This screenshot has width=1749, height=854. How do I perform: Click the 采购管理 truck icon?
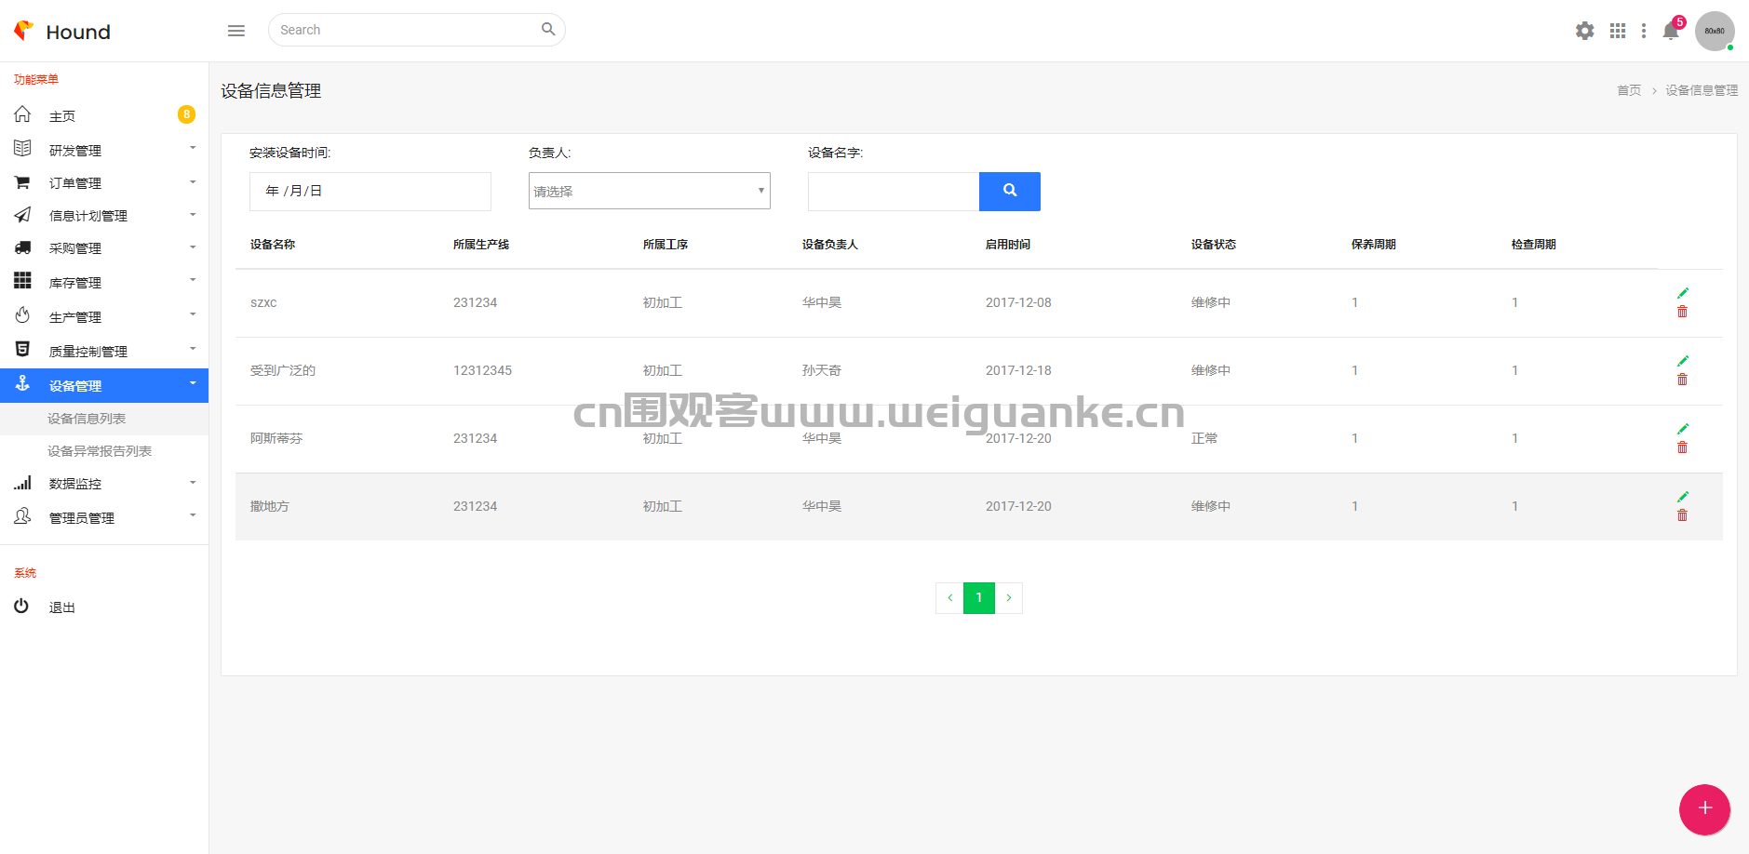tap(22, 247)
